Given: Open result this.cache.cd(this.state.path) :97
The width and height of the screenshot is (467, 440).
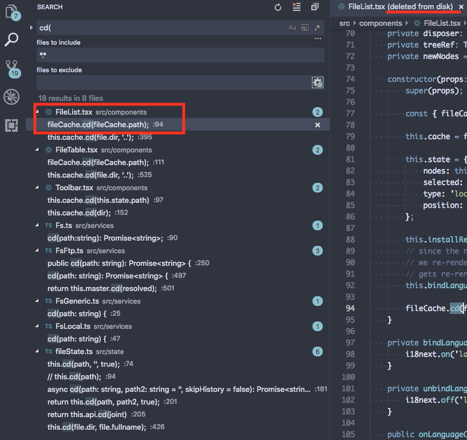Looking at the screenshot, I should 178,200.
